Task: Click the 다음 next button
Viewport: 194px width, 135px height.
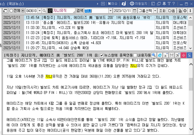Action: 172,11
